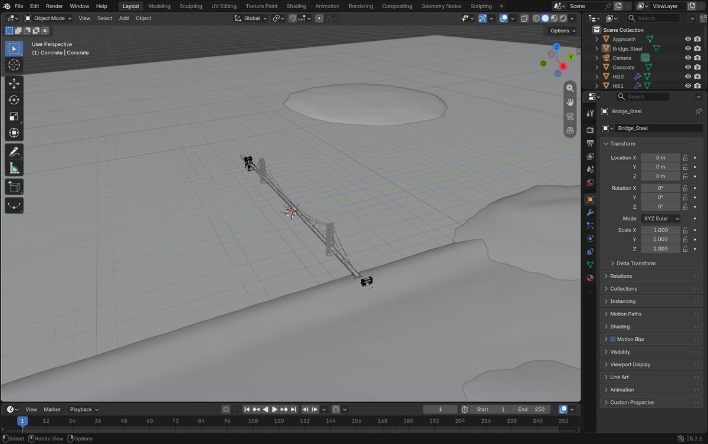Click the End frame field showing 250

[x=532, y=409]
